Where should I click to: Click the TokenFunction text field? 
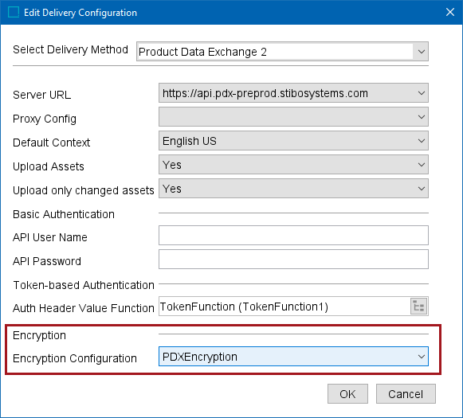coord(284,307)
